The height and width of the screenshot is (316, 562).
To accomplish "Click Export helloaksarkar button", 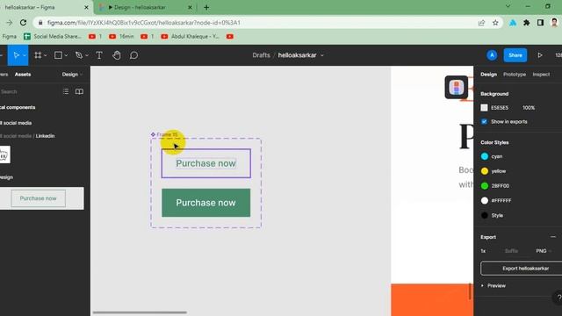I will pos(523,269).
